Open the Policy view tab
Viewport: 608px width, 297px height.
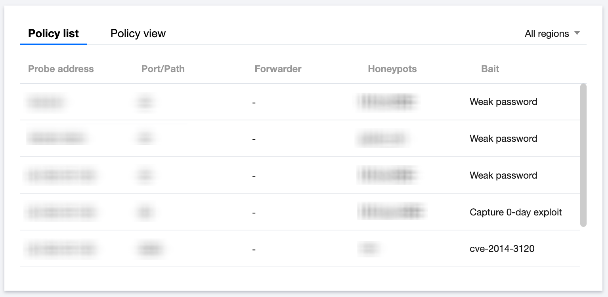coord(138,34)
